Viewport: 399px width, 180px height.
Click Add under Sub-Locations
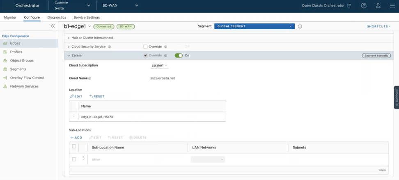[76, 138]
